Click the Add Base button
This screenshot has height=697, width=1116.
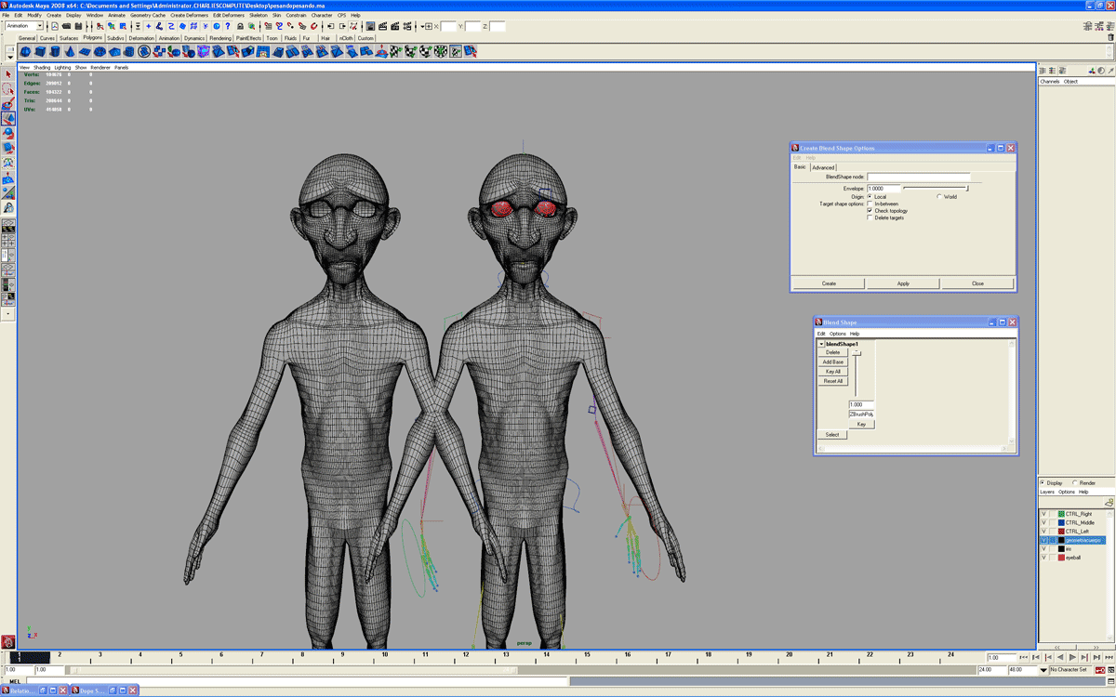coord(833,362)
